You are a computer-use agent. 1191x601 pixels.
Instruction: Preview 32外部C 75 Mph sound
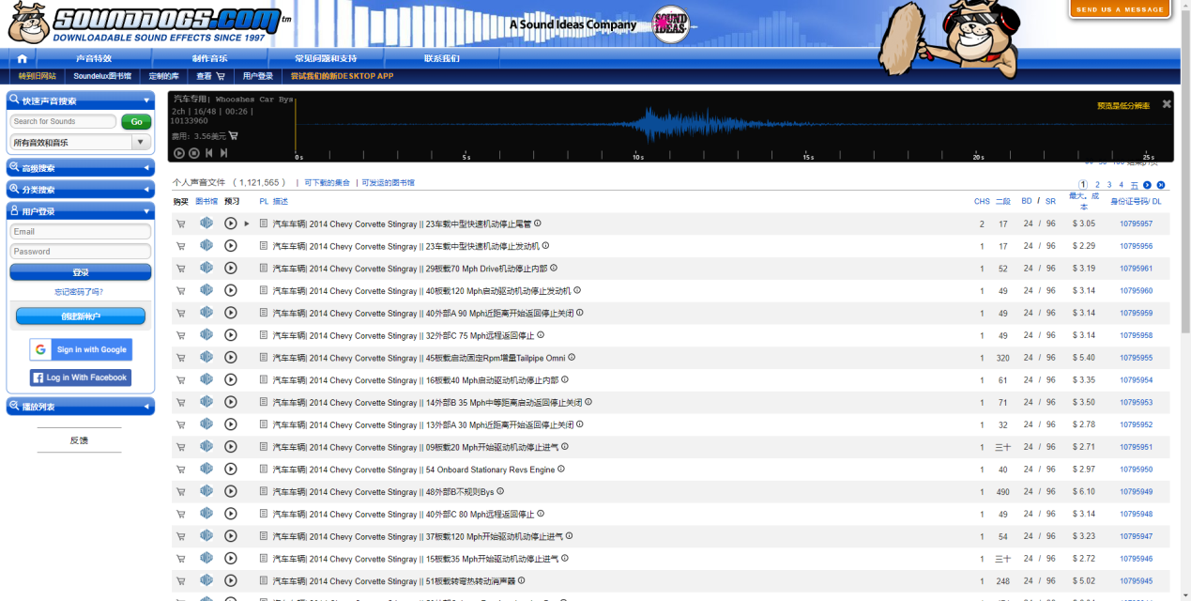click(231, 335)
